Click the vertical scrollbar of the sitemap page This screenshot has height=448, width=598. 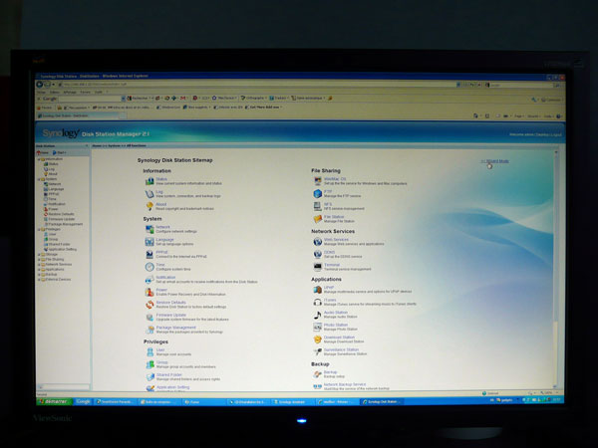[556, 269]
